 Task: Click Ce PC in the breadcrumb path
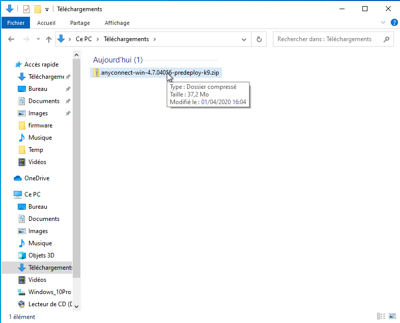(x=83, y=39)
